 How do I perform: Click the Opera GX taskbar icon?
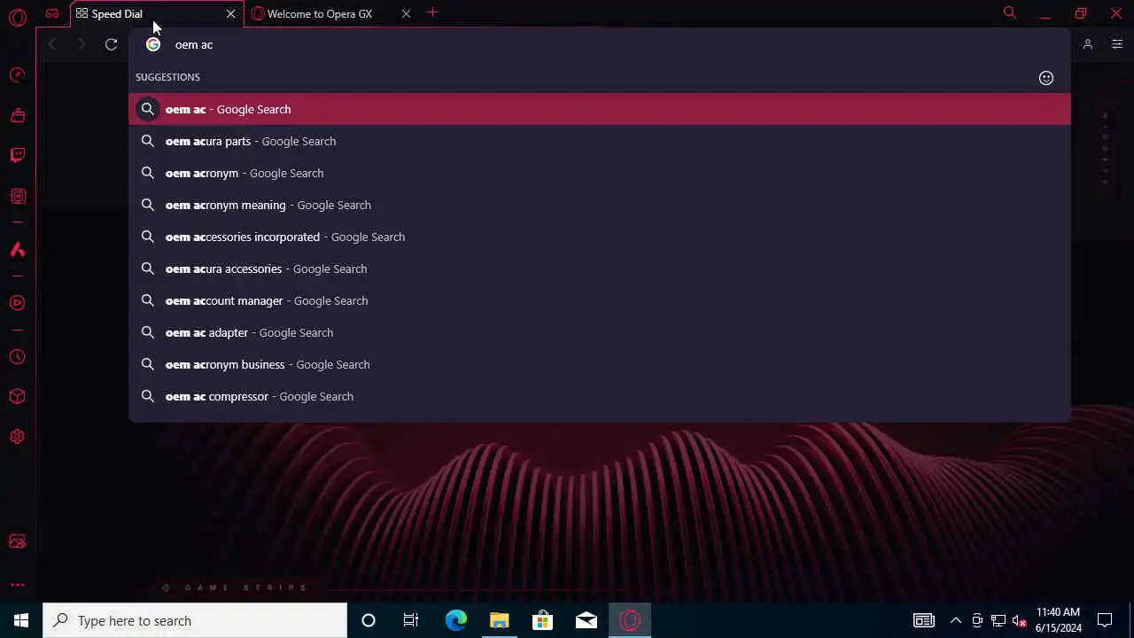630,620
